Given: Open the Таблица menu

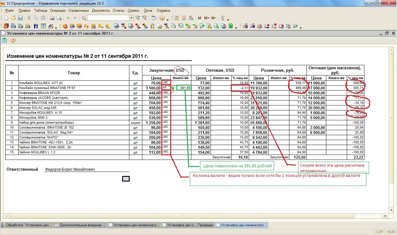Looking at the screenshot, I should (x=41, y=11).
